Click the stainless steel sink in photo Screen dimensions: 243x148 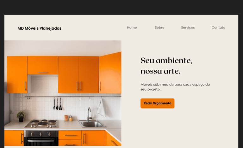(92, 124)
